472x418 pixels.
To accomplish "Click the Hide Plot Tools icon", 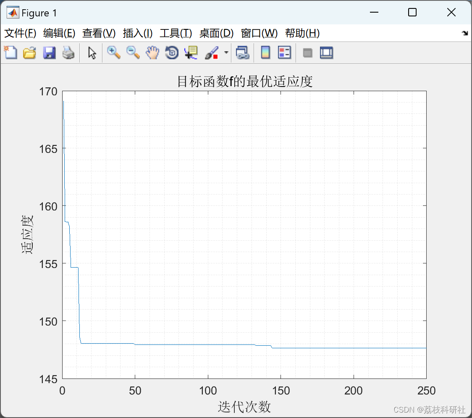I will [307, 53].
